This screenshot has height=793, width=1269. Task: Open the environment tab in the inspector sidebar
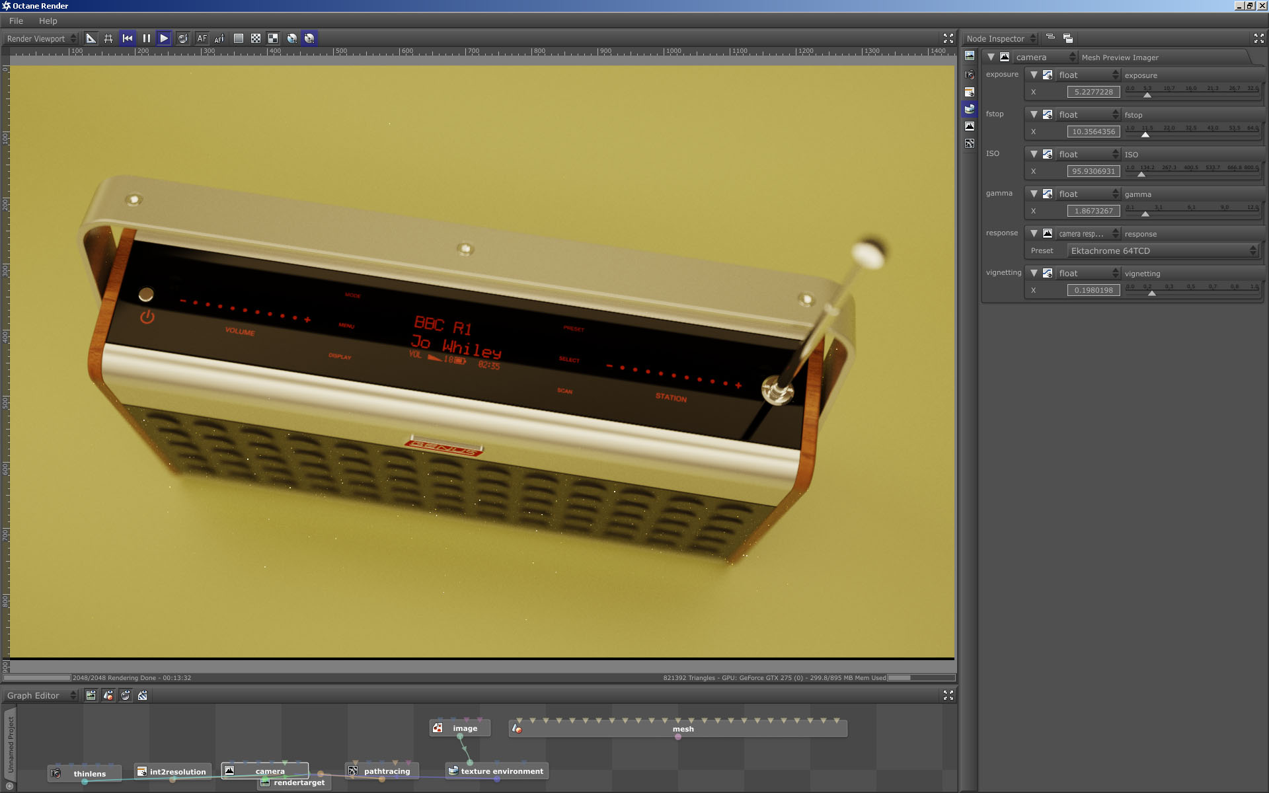[x=970, y=109]
